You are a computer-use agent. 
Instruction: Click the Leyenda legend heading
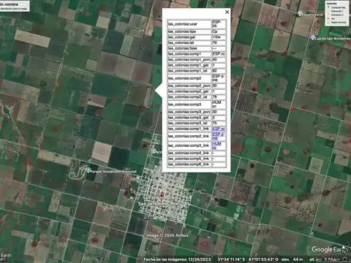point(331,4)
